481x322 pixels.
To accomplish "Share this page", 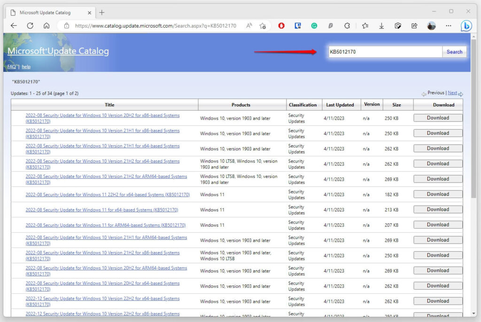I will 414,26.
